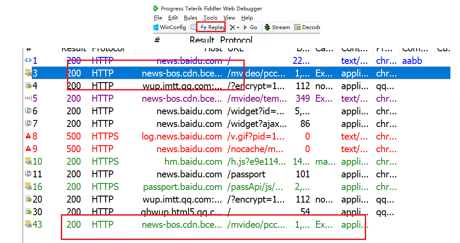Select body size 54 in session 30
Image resolution: width=460 pixels, height=243 pixels.
click(x=305, y=212)
